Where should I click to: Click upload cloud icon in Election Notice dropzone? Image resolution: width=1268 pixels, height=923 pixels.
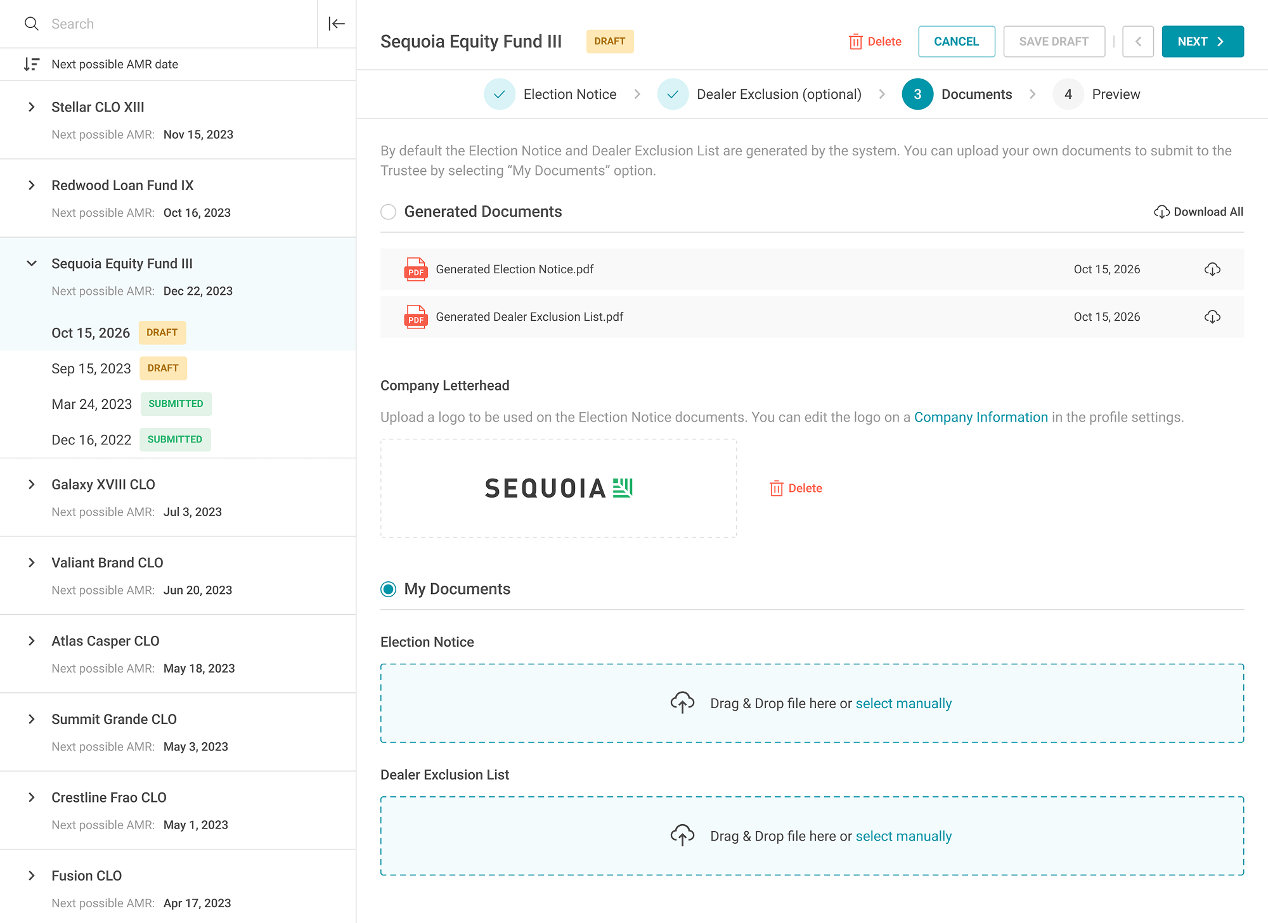(683, 703)
